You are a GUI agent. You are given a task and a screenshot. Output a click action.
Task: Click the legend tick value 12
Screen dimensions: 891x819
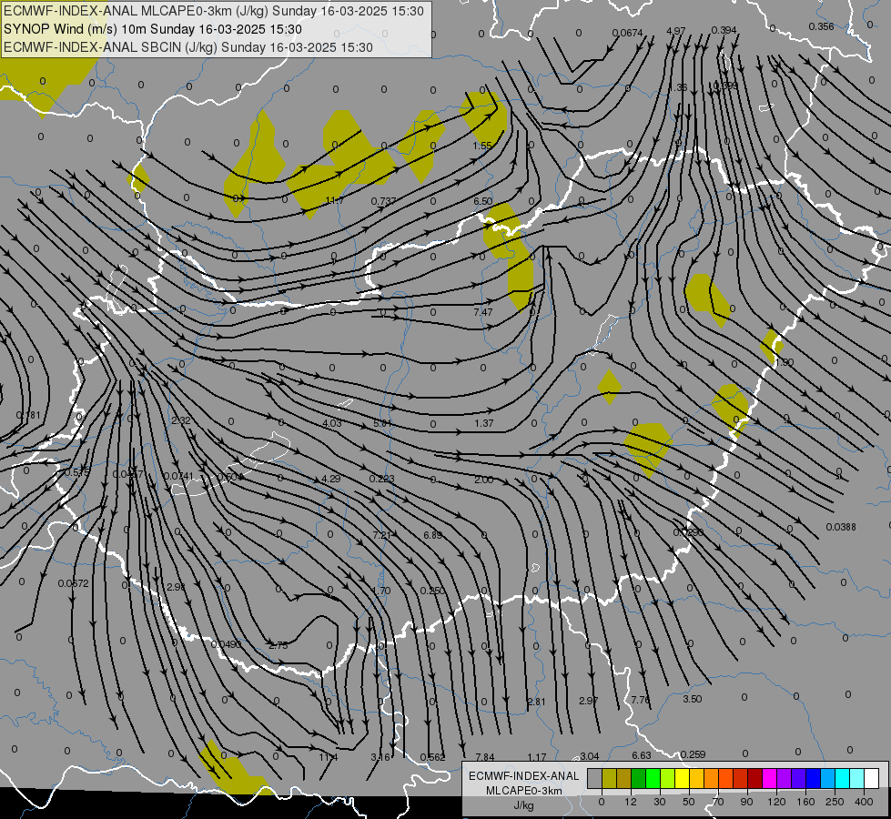pos(630,802)
